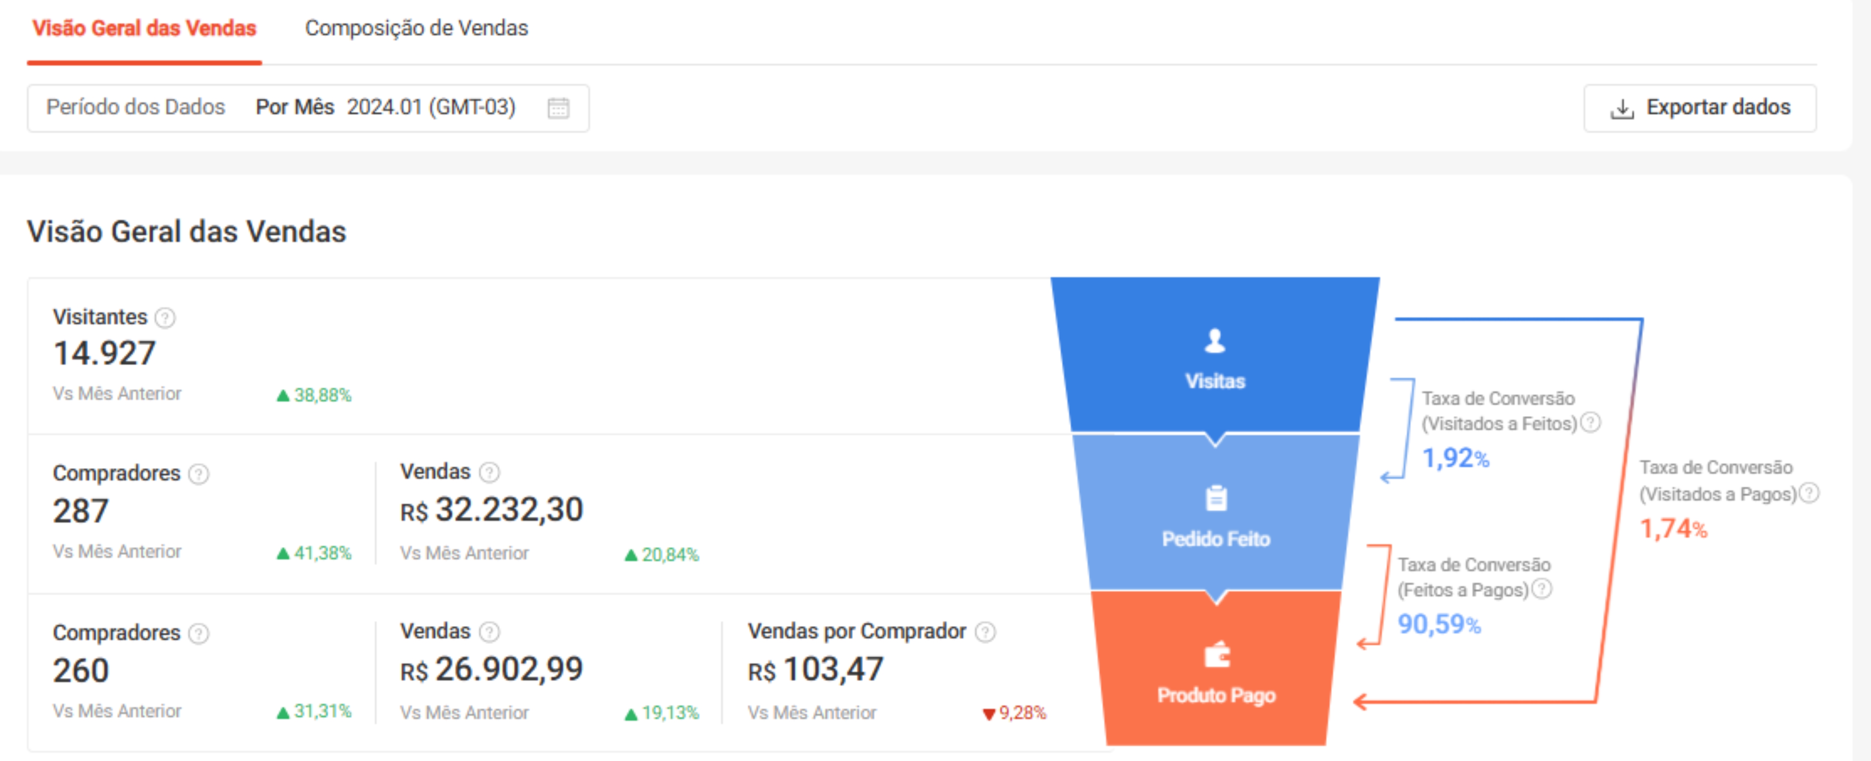Switch to Visão Geral das Vendas tab
The image size is (1871, 761).
coord(144,28)
